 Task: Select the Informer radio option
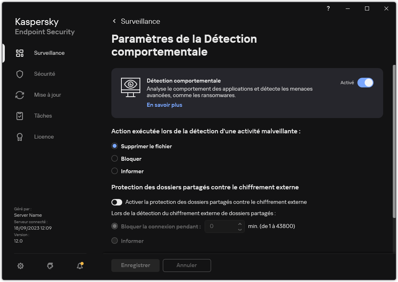coord(115,171)
